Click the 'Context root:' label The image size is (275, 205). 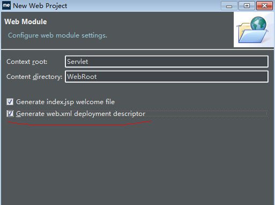coord(27,62)
